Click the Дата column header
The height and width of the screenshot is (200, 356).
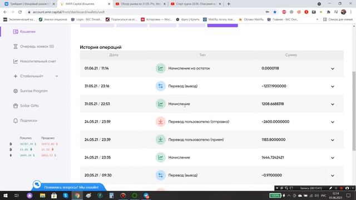tap(113, 55)
